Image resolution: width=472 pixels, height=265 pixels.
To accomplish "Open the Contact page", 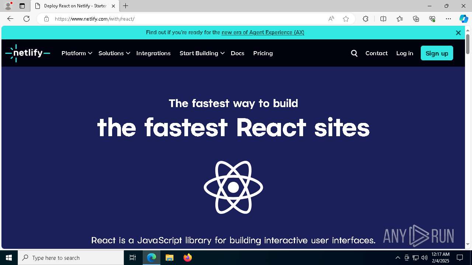I will pos(376,53).
